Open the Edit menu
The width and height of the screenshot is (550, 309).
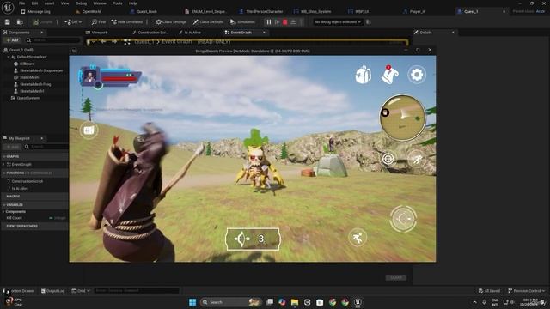[x=34, y=3]
